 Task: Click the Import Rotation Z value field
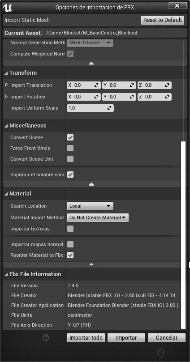coord(155,97)
